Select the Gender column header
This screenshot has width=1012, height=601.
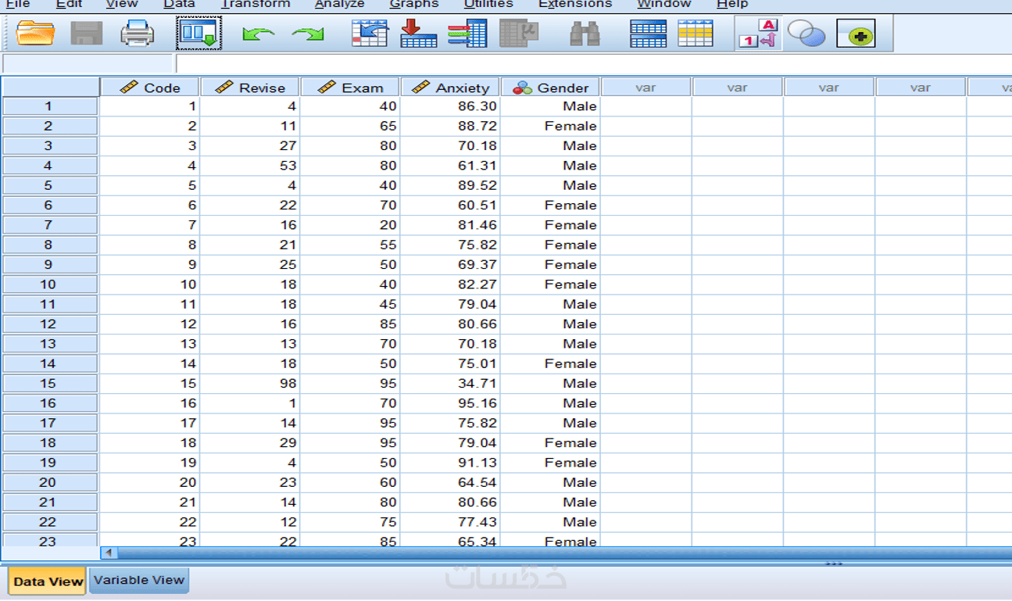click(550, 88)
